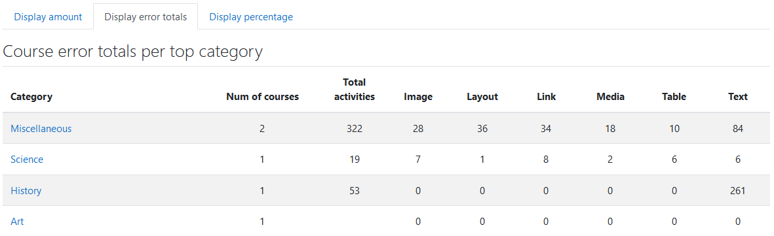
Task: Open the Display percentage tab
Action: (x=251, y=17)
